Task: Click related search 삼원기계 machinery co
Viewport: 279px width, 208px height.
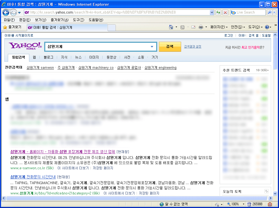Action: click(96, 67)
